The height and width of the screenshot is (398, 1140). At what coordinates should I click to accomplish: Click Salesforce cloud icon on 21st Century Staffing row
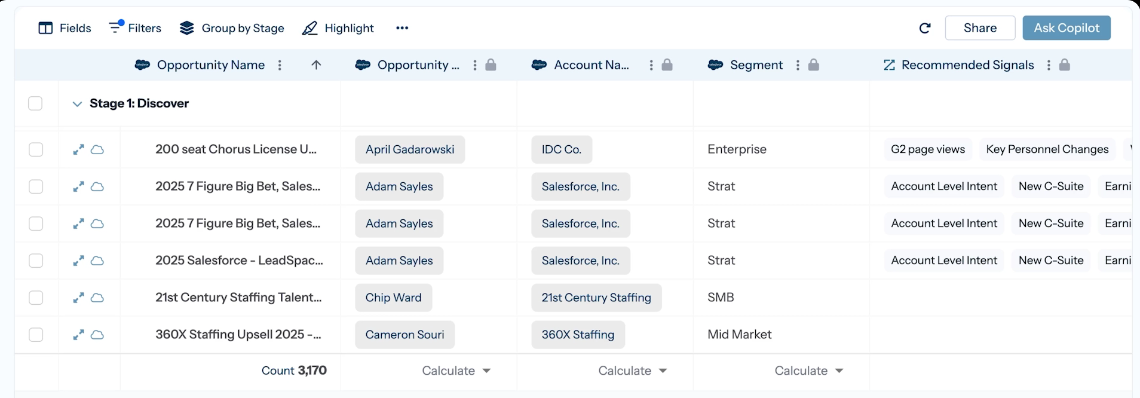(97, 298)
